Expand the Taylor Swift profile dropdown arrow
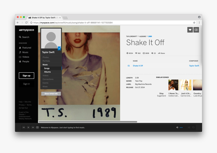The image size is (217, 153). (x=59, y=48)
